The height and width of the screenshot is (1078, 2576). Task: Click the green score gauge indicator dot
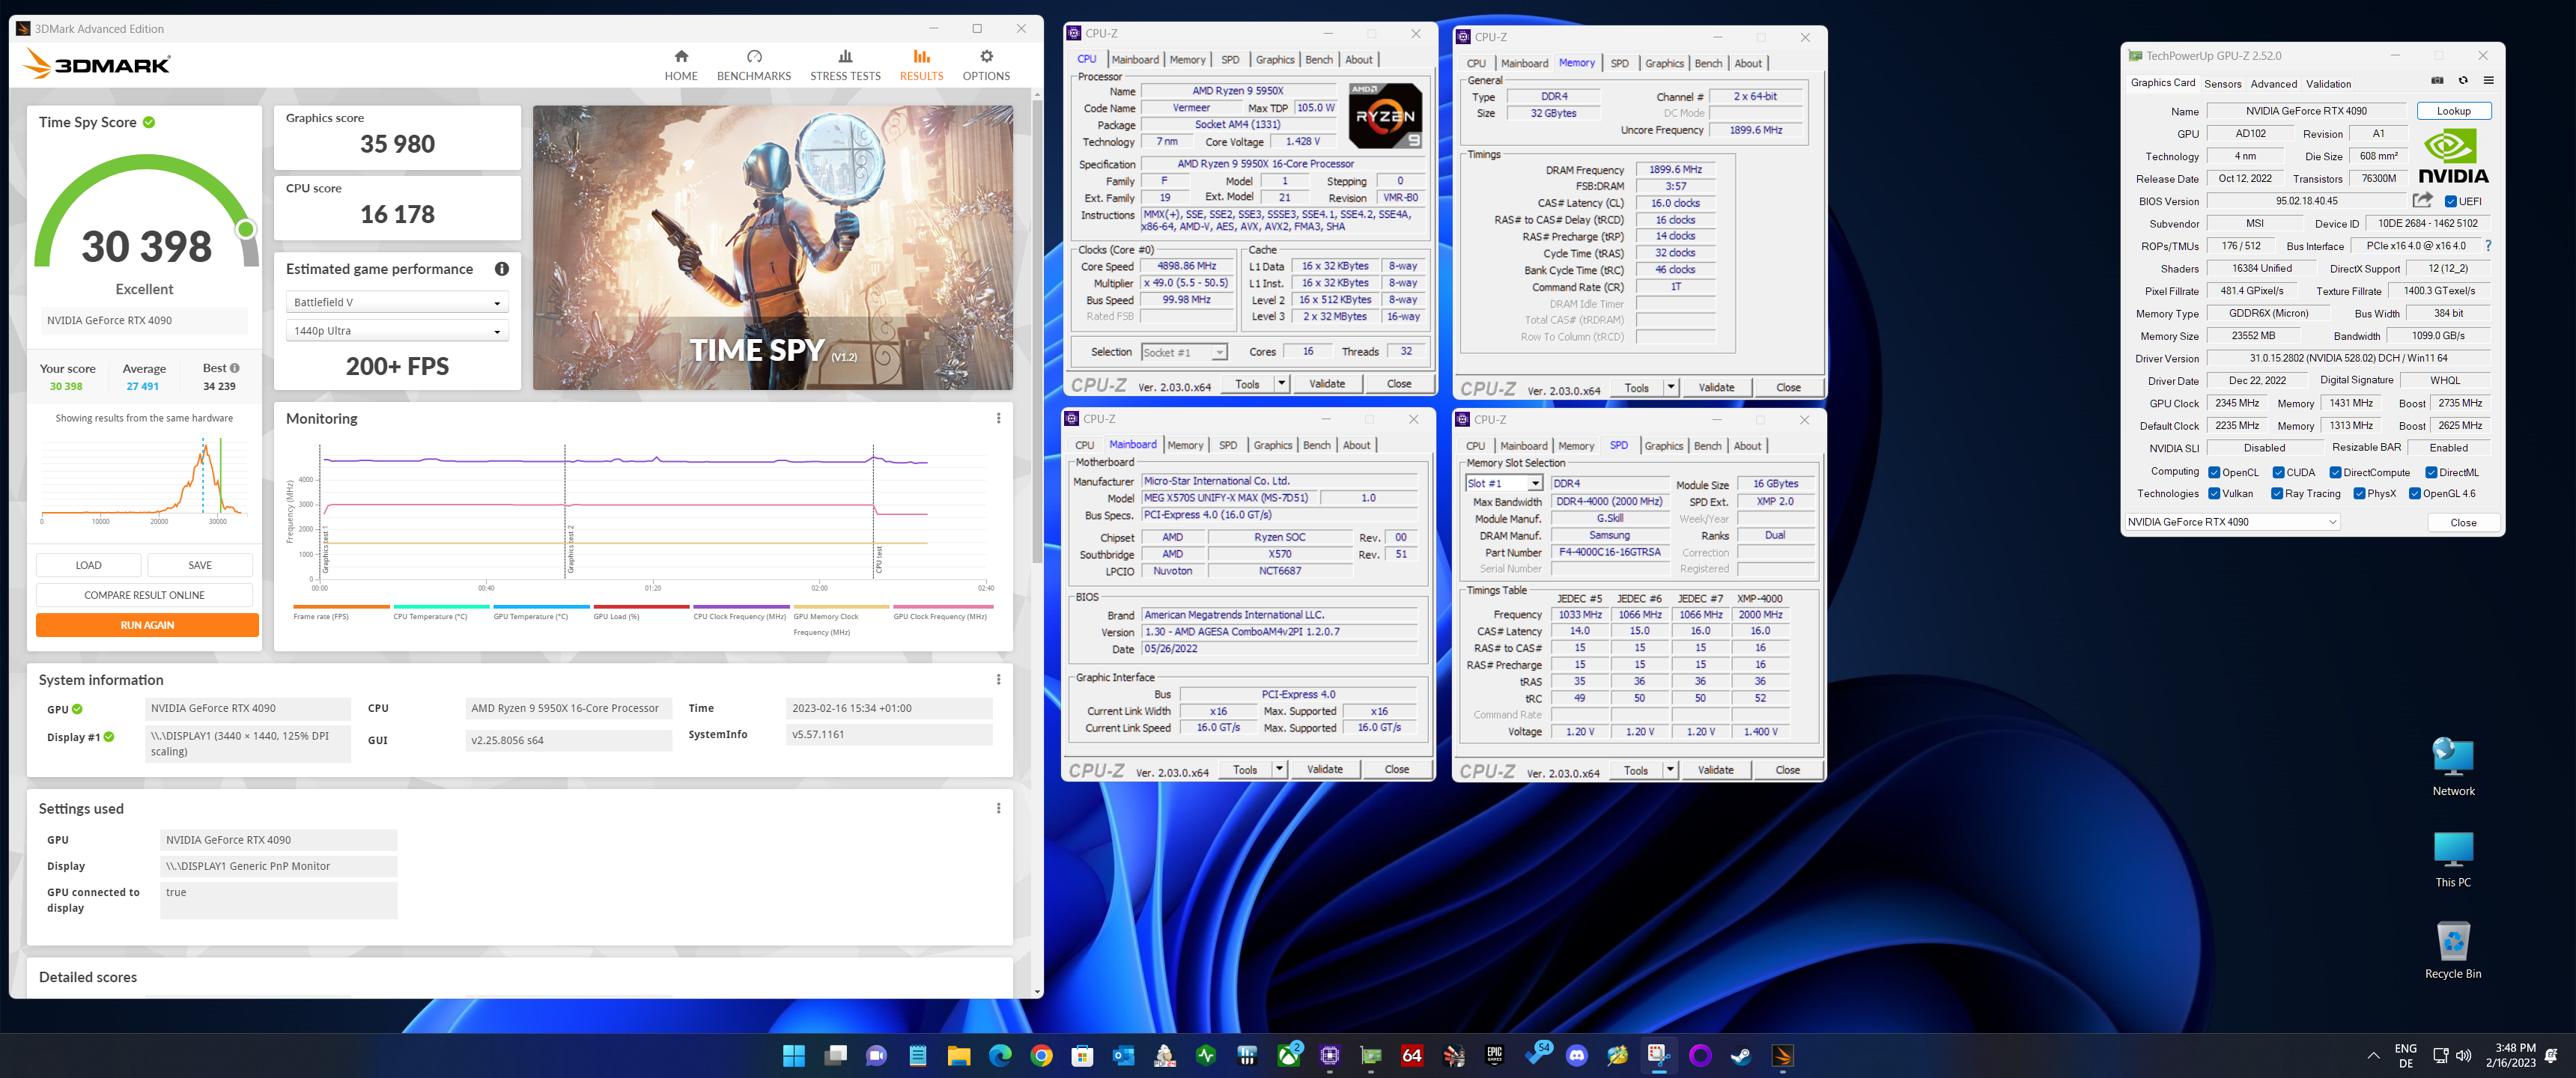click(x=245, y=230)
